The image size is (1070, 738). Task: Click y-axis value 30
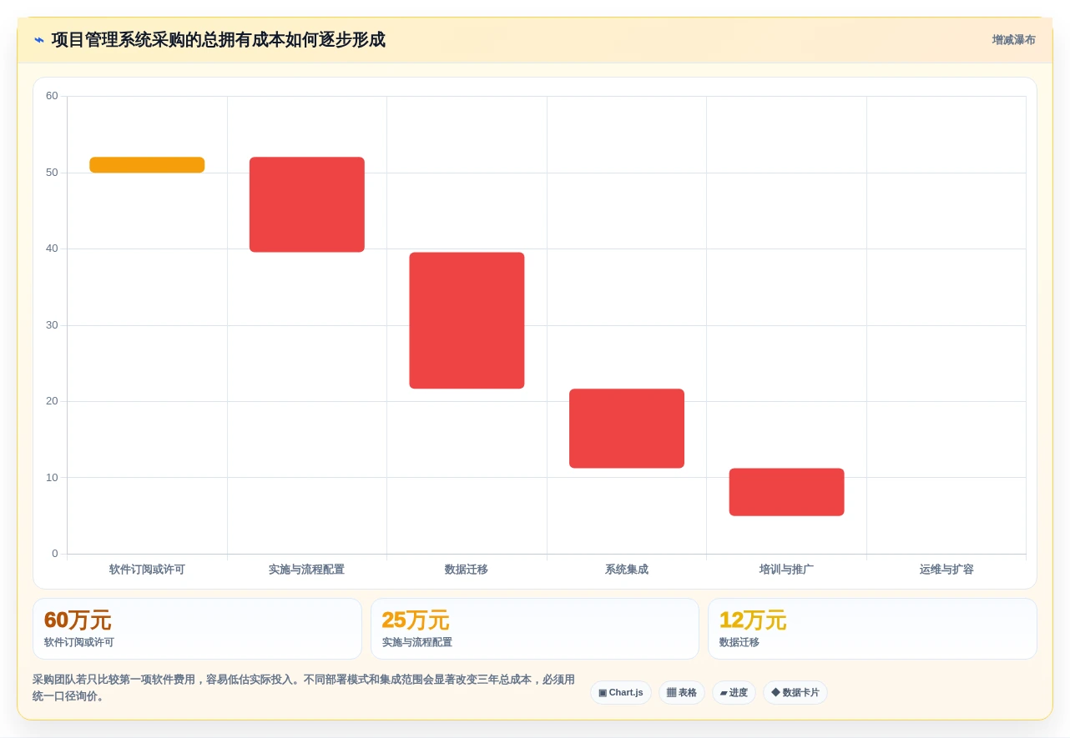pos(52,325)
